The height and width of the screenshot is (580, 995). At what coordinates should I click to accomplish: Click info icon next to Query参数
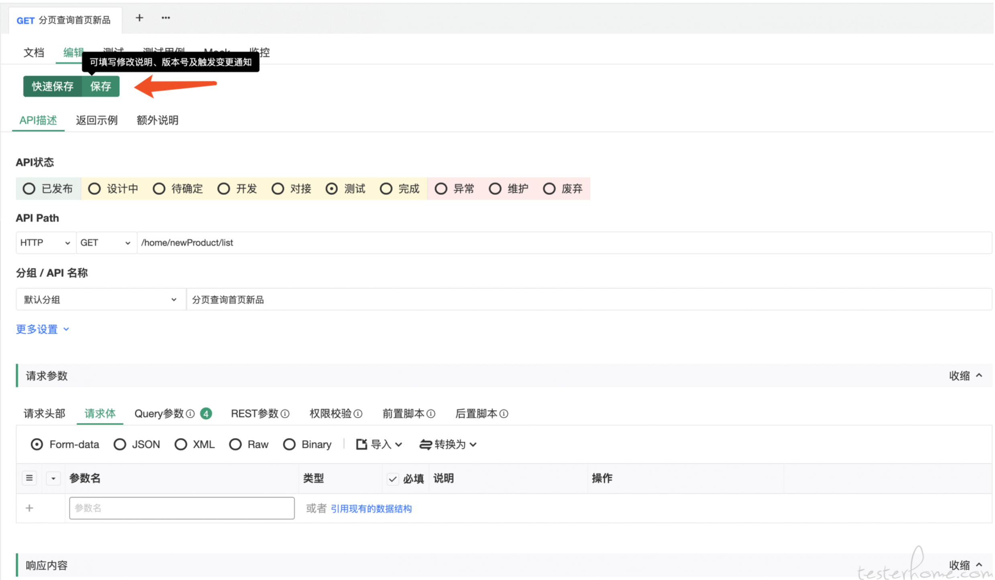tap(190, 414)
